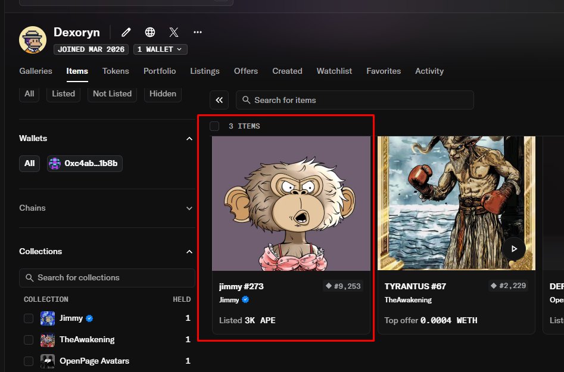Open the globe website icon
Image resolution: width=564 pixels, height=372 pixels.
tap(150, 32)
